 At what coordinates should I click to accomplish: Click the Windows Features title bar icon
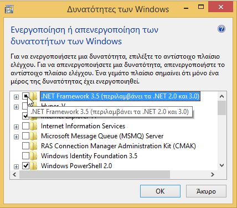[9, 9]
